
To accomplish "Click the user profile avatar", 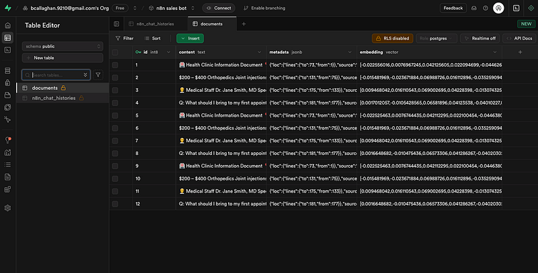I will (x=498, y=8).
